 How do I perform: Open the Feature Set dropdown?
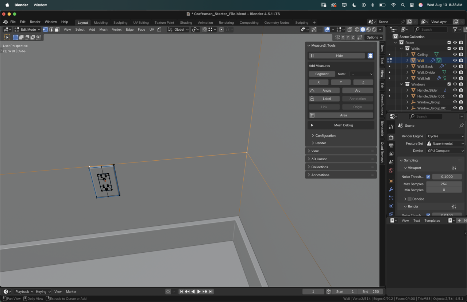[x=445, y=144]
